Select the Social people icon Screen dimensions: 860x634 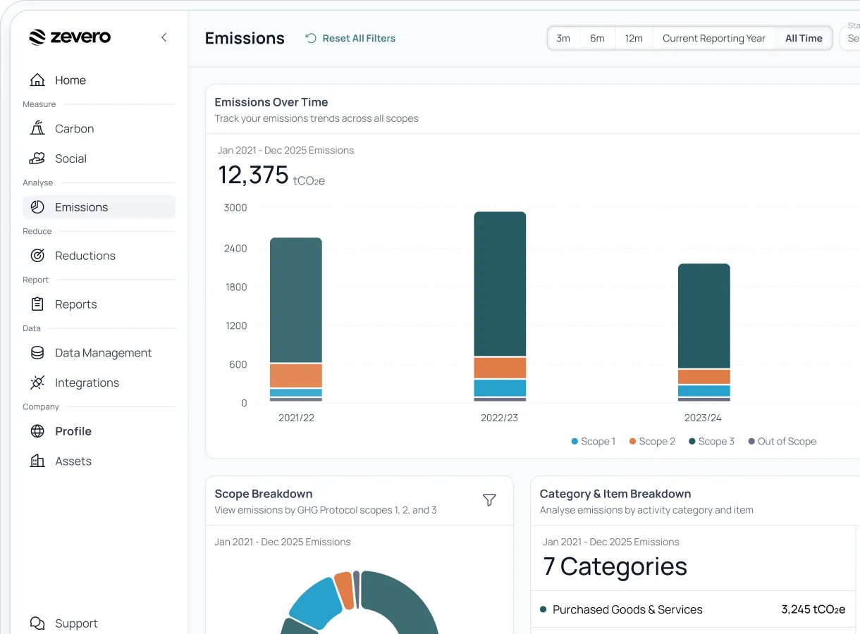pos(37,158)
